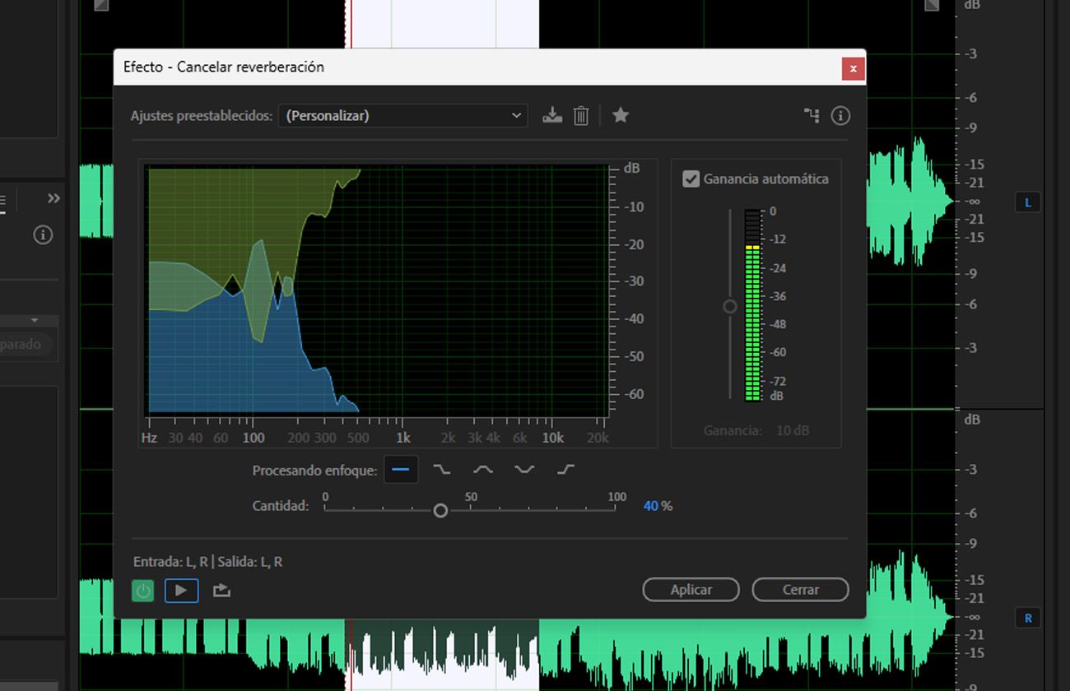The height and width of the screenshot is (691, 1070).
Task: Adjust the Cantidad slider handle
Action: [x=440, y=511]
